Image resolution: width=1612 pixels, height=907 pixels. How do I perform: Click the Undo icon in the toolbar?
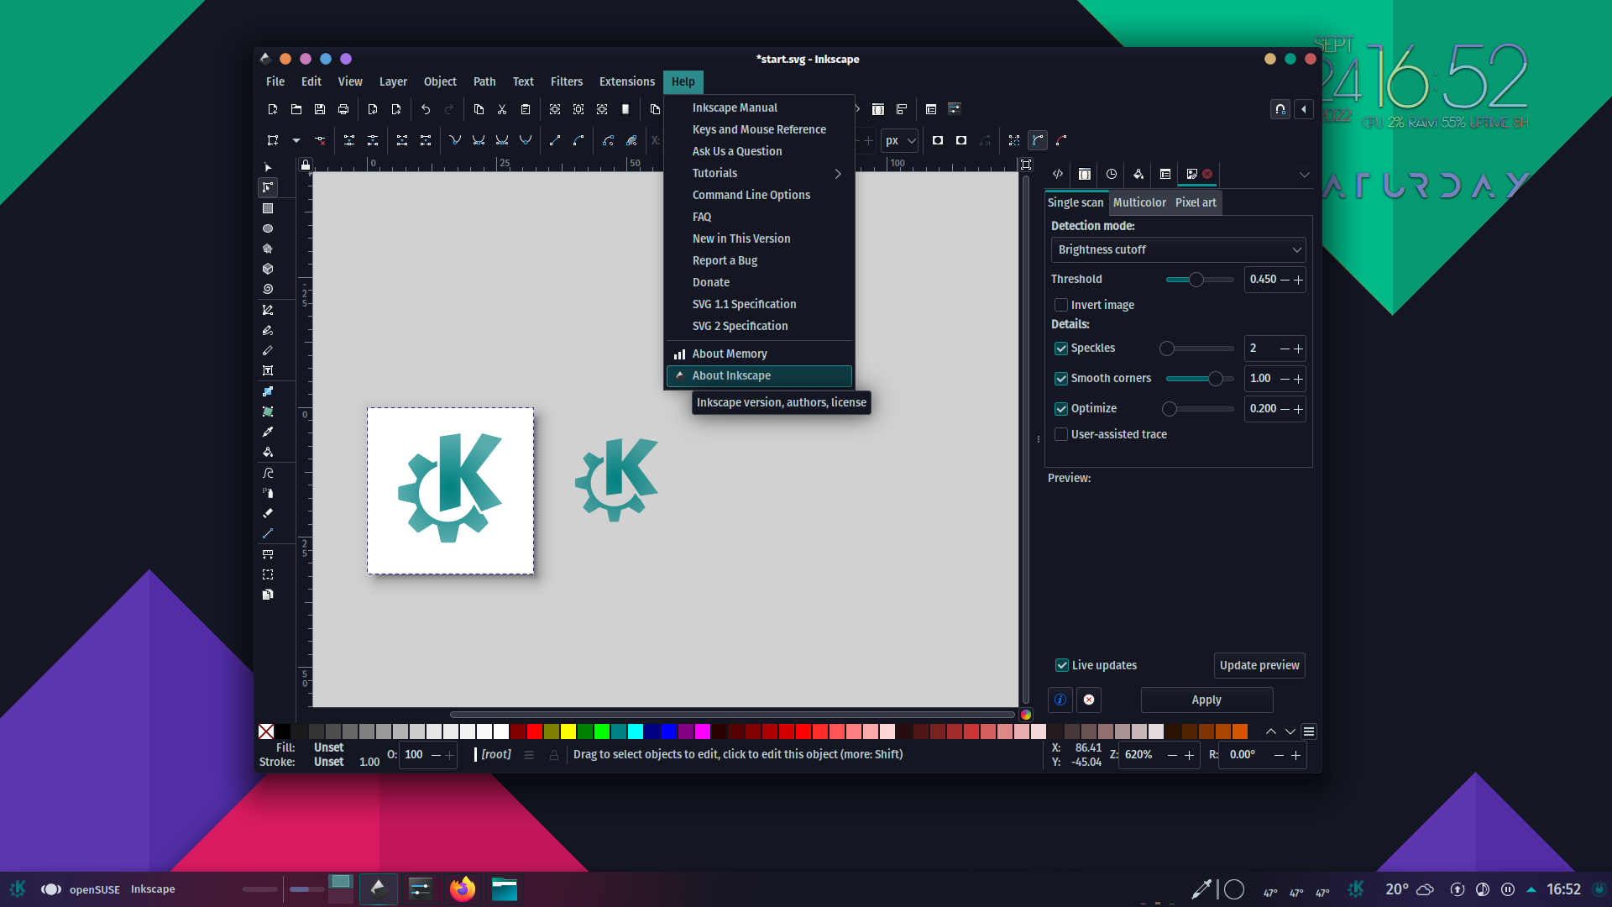tap(426, 109)
